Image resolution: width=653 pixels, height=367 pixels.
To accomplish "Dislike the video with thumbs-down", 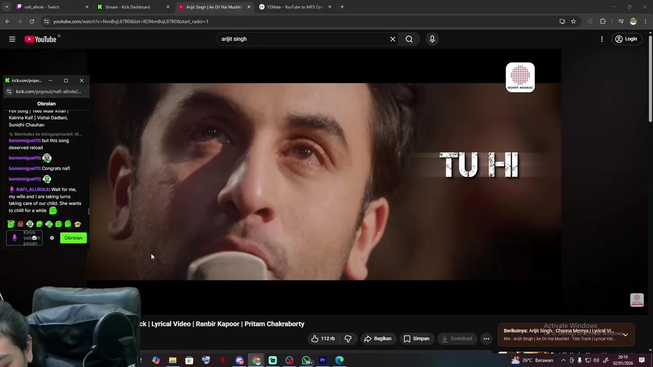I will [348, 338].
